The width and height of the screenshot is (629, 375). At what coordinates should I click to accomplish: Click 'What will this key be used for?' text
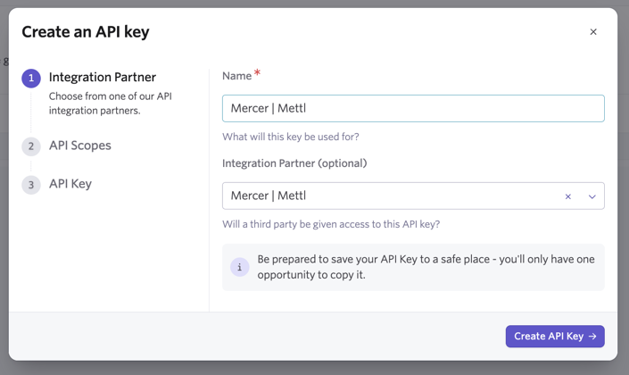(291, 137)
